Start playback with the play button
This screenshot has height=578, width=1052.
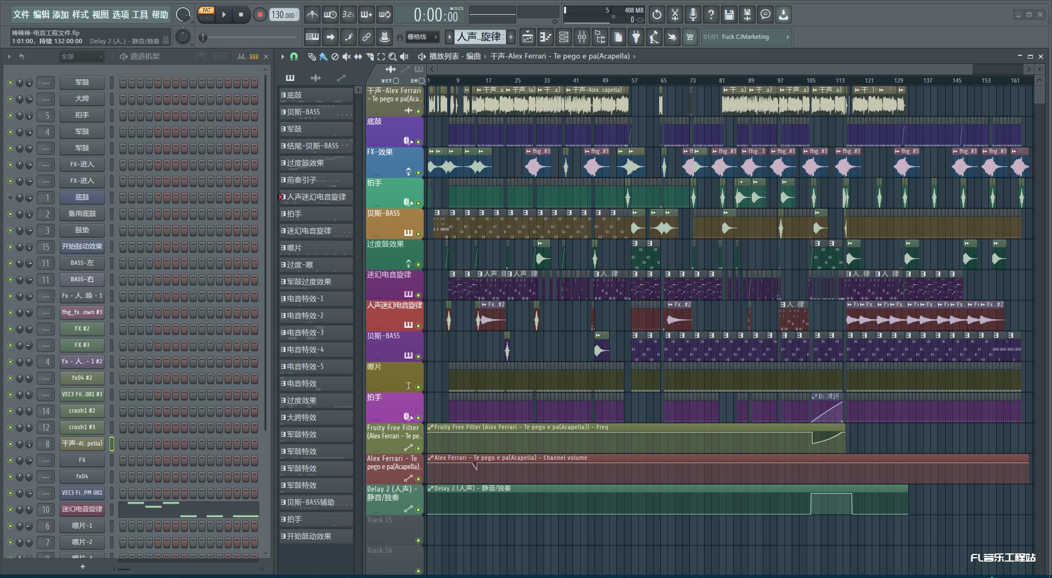click(224, 15)
